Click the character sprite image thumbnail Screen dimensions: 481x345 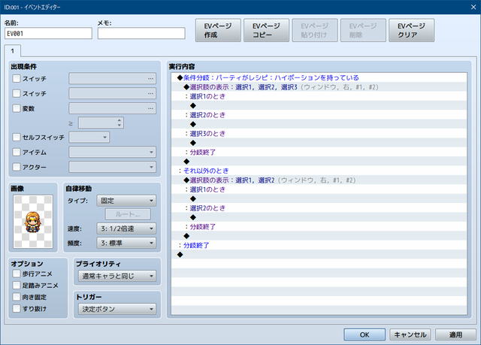pos(33,222)
